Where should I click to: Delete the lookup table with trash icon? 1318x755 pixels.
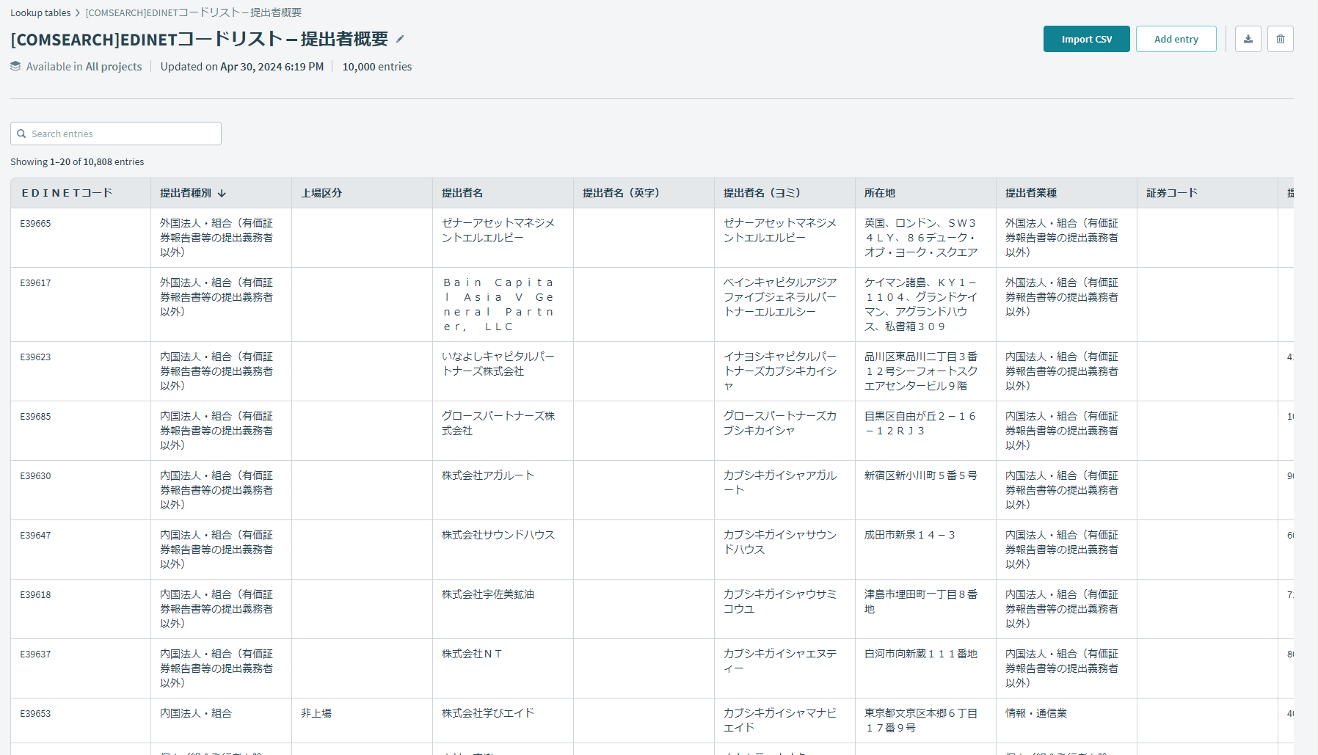pyautogui.click(x=1281, y=39)
